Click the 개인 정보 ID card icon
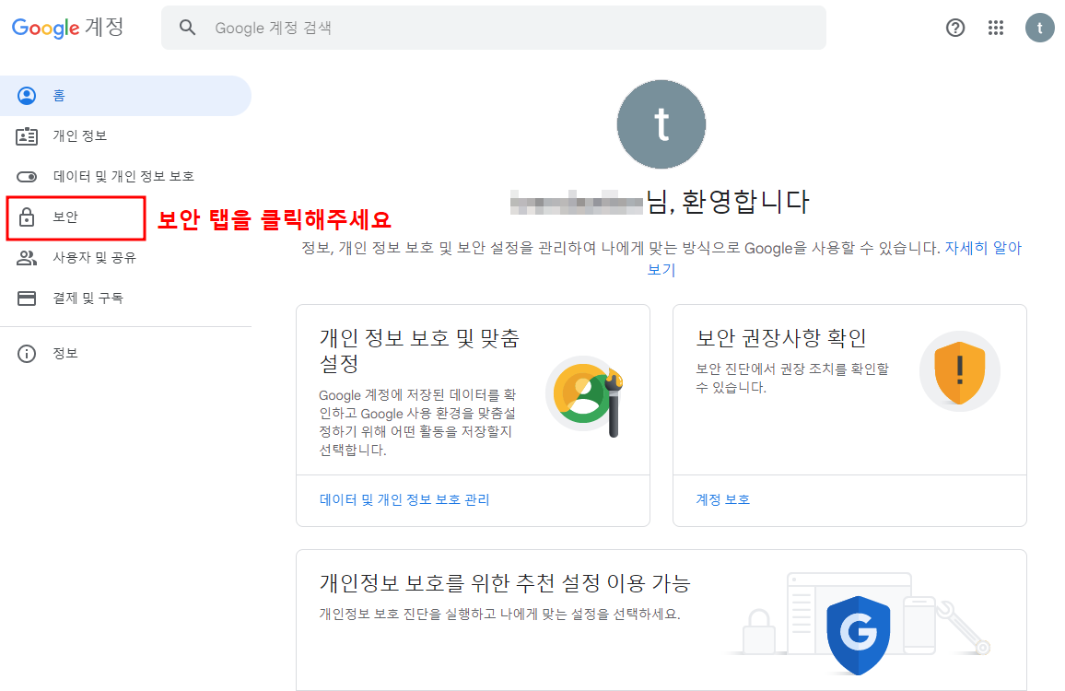Screen dimensions: 1065x691 pos(27,136)
